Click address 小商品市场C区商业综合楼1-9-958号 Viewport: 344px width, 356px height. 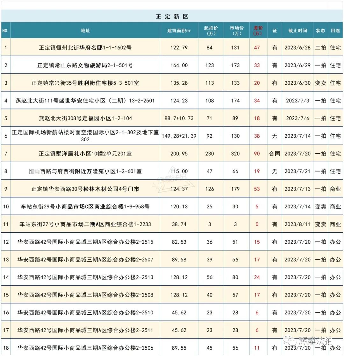[x=85, y=206]
